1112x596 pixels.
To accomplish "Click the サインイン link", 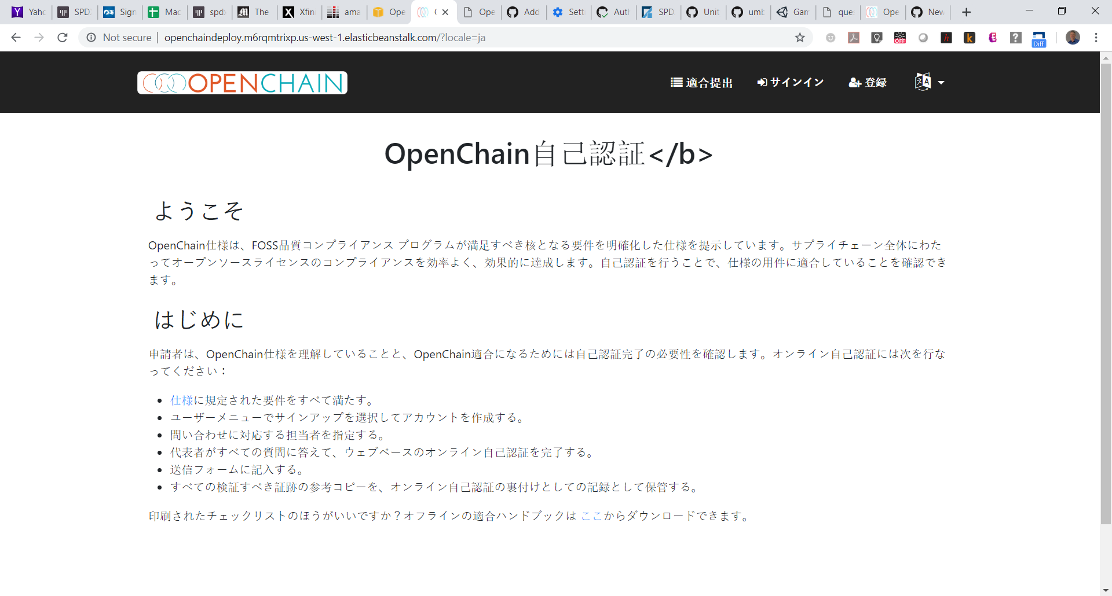I will tap(790, 82).
